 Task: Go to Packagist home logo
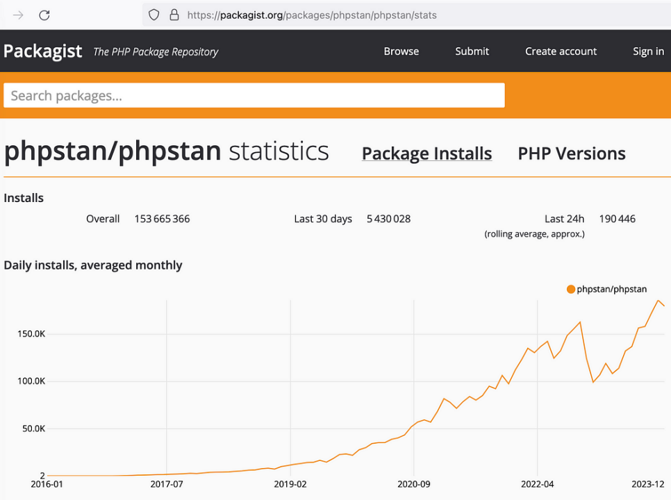tap(43, 51)
